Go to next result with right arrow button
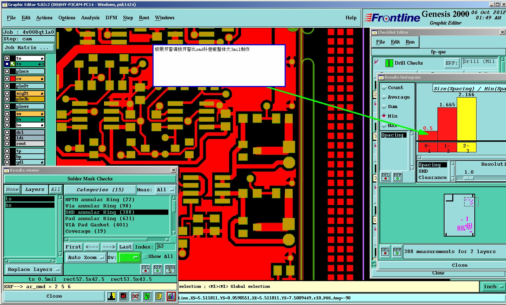 click(109, 247)
